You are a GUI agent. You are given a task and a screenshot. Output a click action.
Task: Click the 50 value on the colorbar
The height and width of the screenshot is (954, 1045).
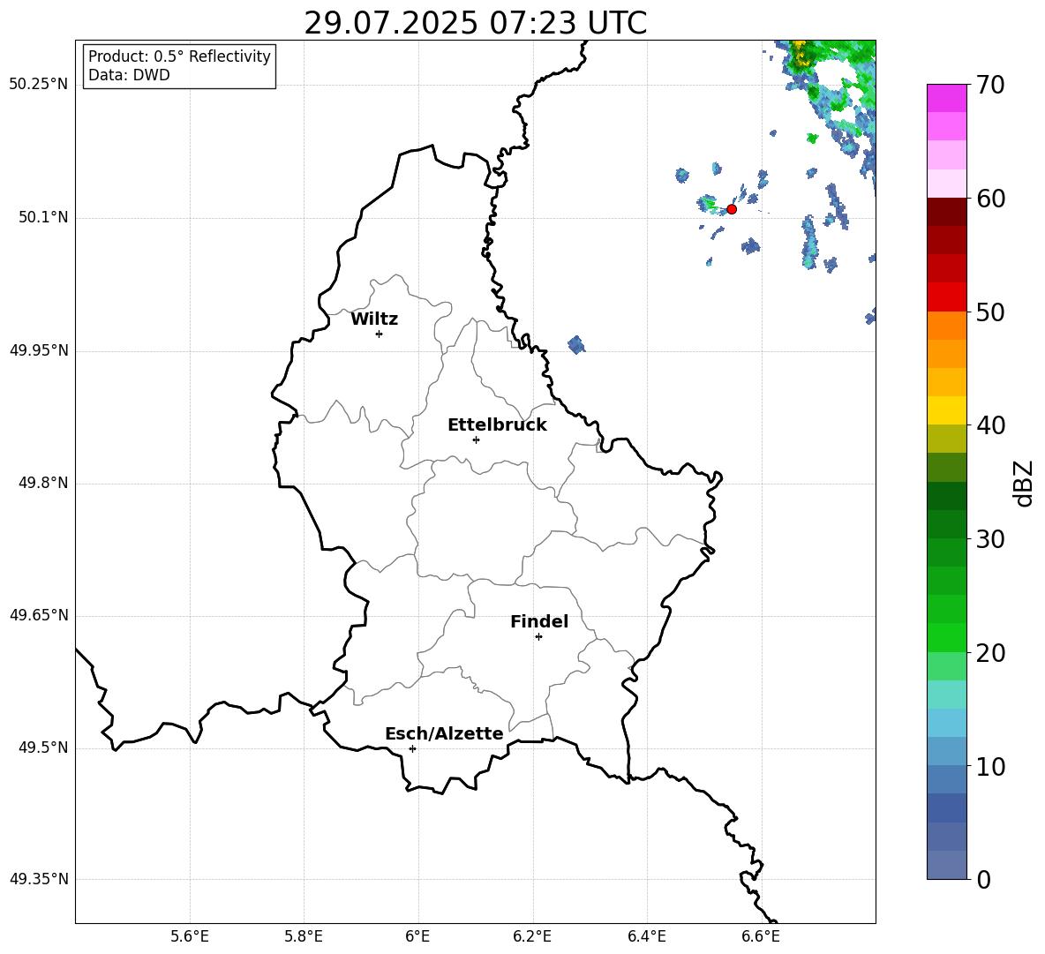pos(990,312)
